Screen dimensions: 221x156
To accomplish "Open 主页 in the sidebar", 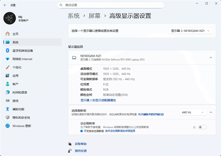I will point(33,34).
